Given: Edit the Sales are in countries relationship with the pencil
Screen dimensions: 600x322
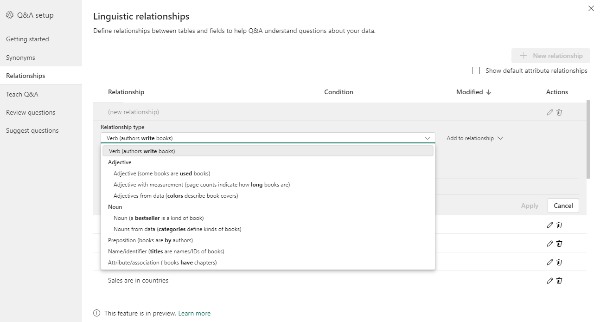Looking at the screenshot, I should click(550, 280).
